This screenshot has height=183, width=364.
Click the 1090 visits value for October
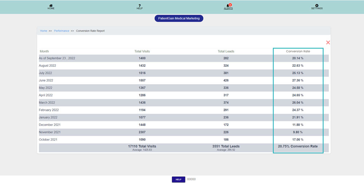[x=142, y=140]
